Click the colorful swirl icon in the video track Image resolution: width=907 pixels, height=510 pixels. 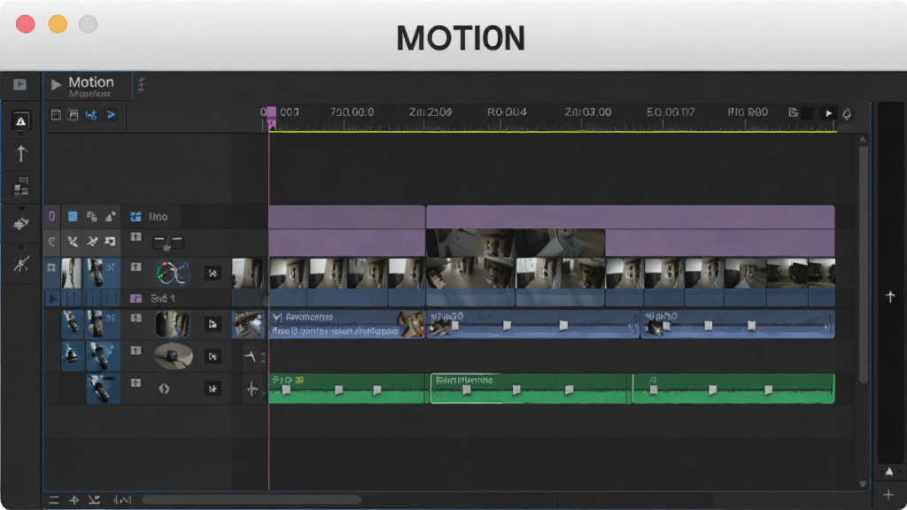[173, 273]
